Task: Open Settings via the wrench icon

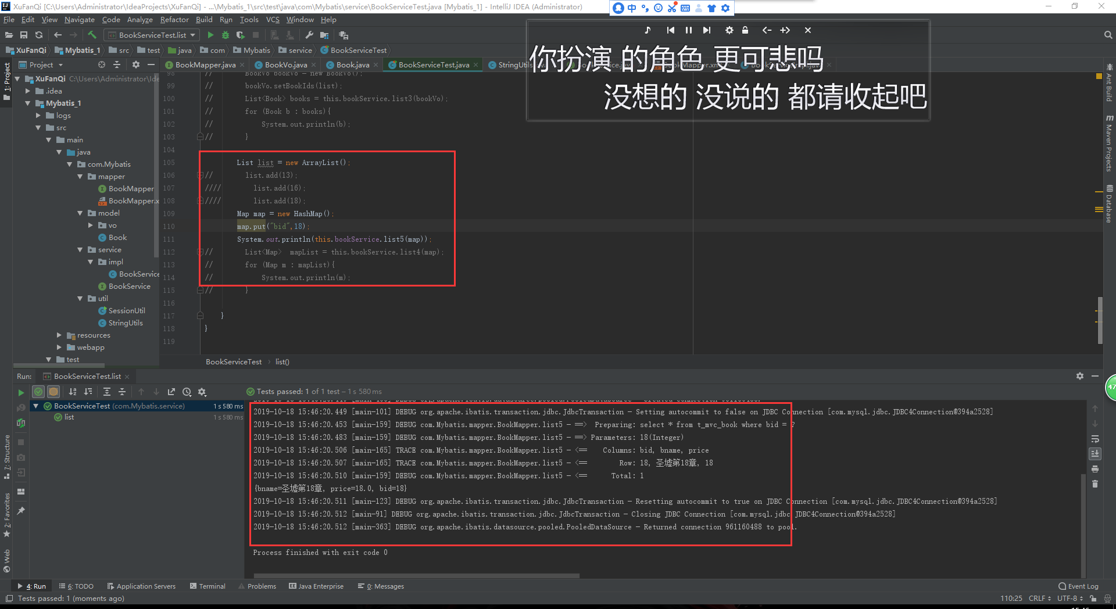Action: coord(309,35)
